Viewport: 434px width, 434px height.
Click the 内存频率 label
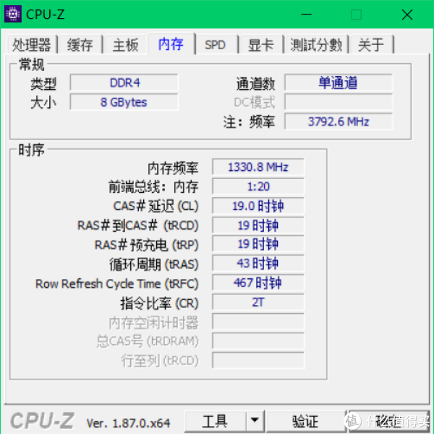coord(173,168)
